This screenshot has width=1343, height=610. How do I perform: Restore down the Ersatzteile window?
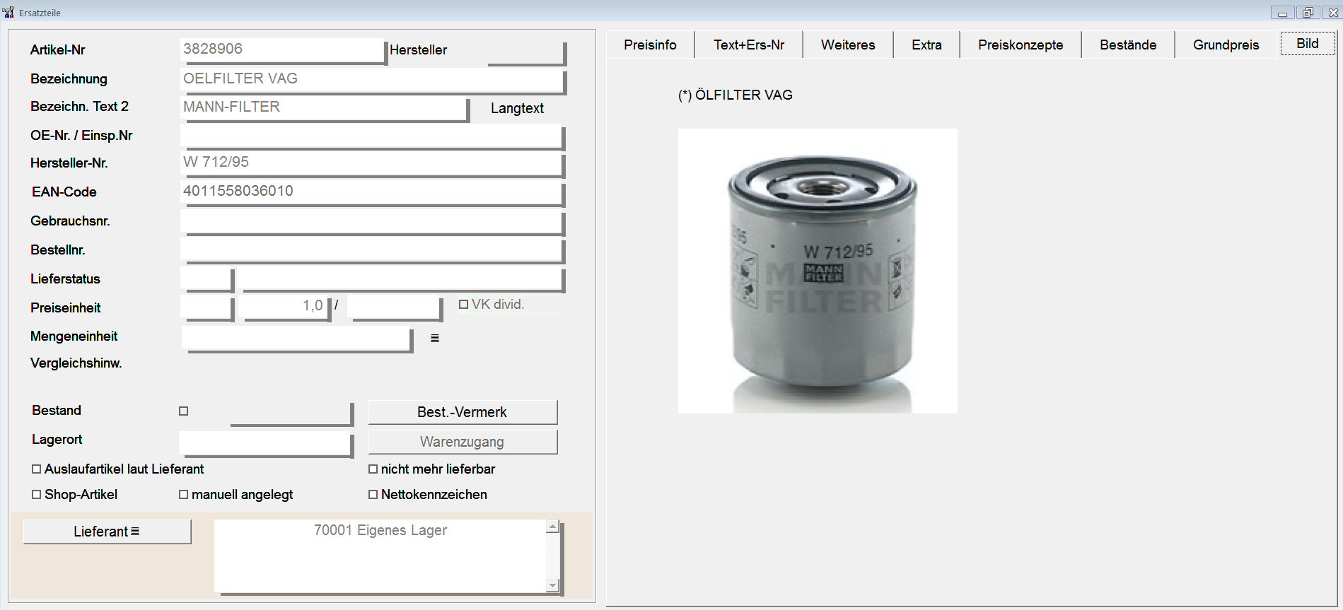[x=1308, y=13]
